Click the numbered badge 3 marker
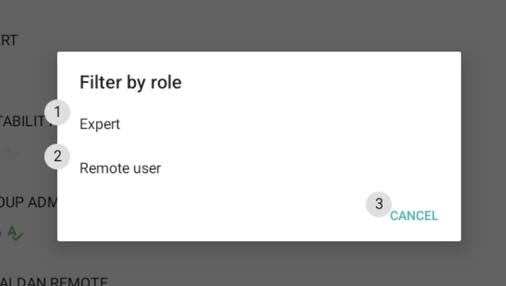Viewport: 506px width, 286px height. coord(379,204)
